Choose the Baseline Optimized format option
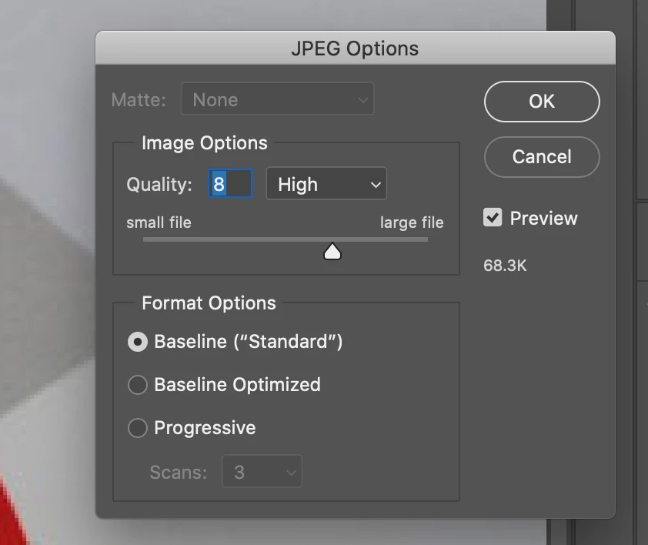This screenshot has width=648, height=545. 138,385
